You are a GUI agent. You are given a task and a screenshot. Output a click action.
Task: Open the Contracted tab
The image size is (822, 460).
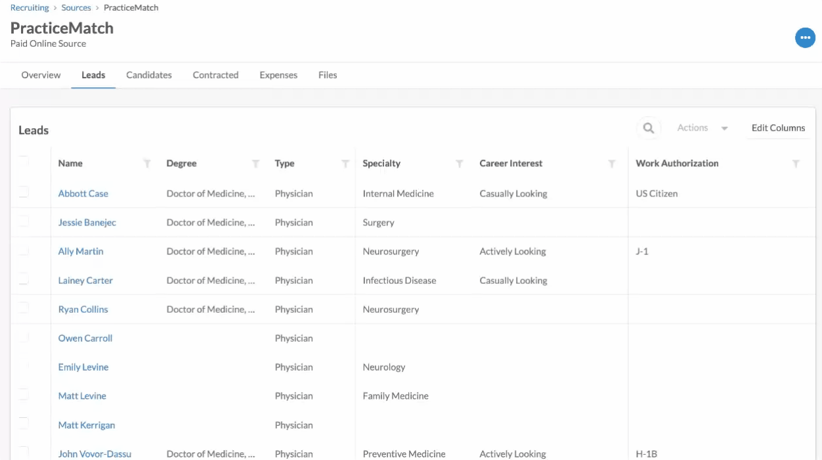coord(215,75)
